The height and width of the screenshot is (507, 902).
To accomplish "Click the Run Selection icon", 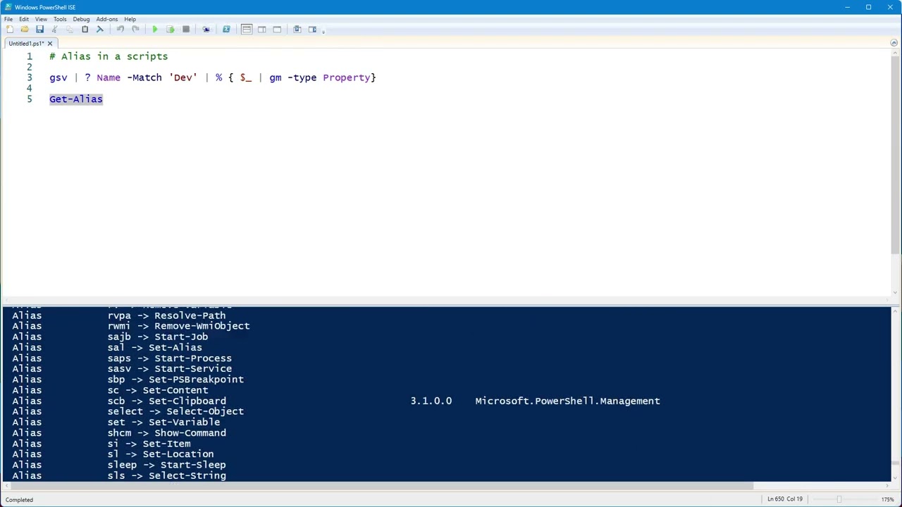I will [x=170, y=30].
